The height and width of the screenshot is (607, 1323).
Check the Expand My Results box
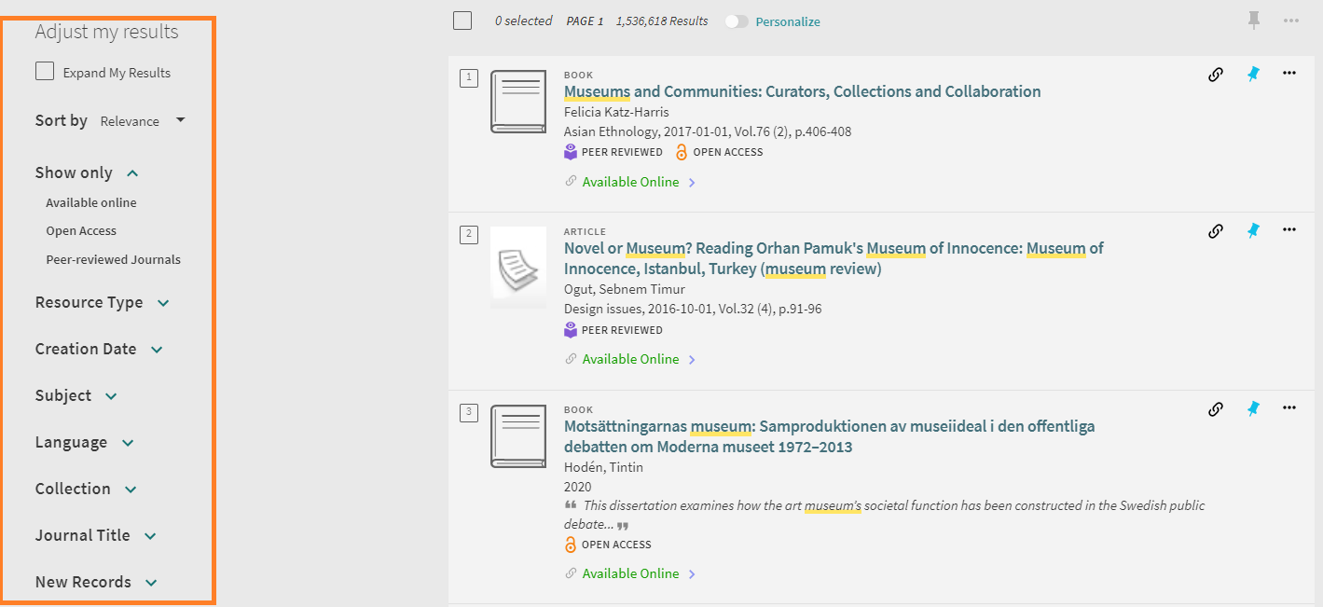(45, 72)
